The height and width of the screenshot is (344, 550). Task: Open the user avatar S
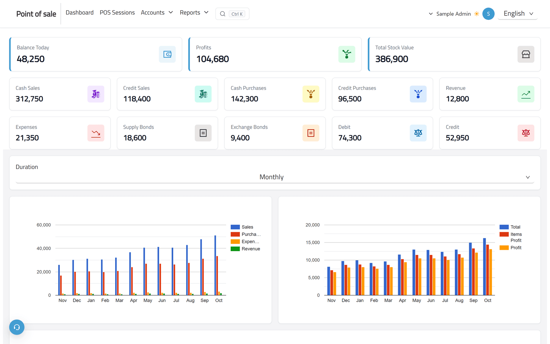coord(488,14)
